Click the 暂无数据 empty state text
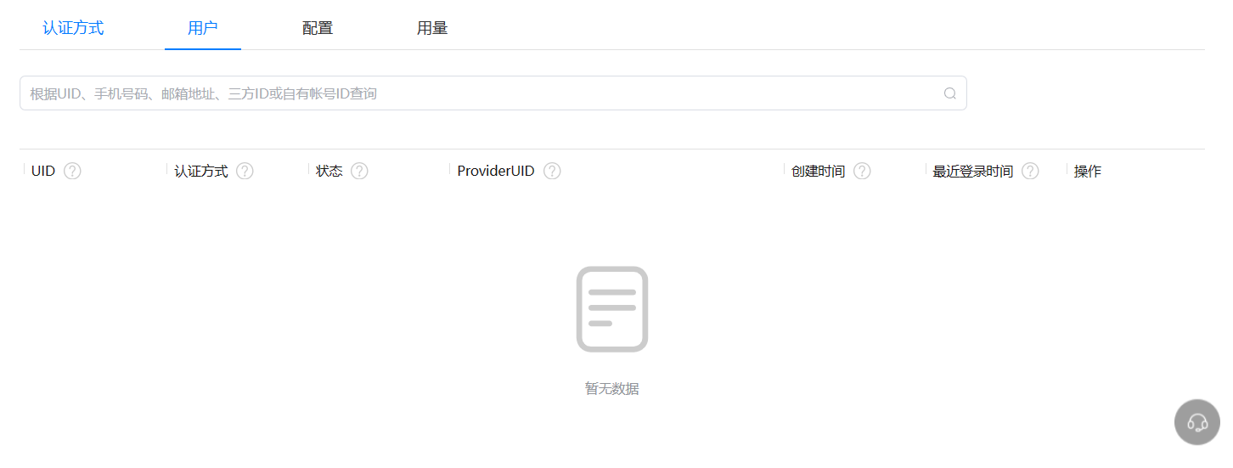 pyautogui.click(x=612, y=388)
